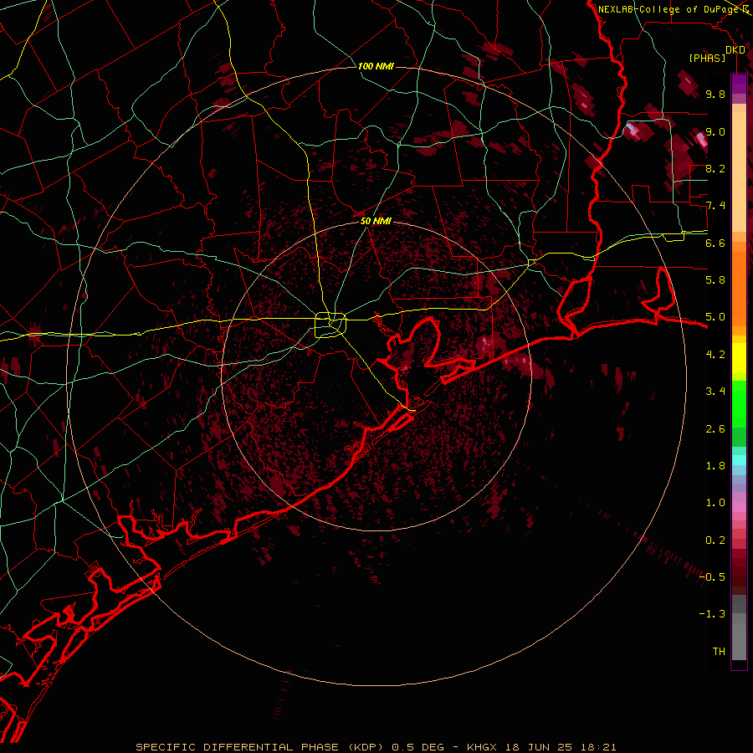This screenshot has height=753, width=753.
Task: Click the 7.4 value on the color scale
Action: pos(715,206)
